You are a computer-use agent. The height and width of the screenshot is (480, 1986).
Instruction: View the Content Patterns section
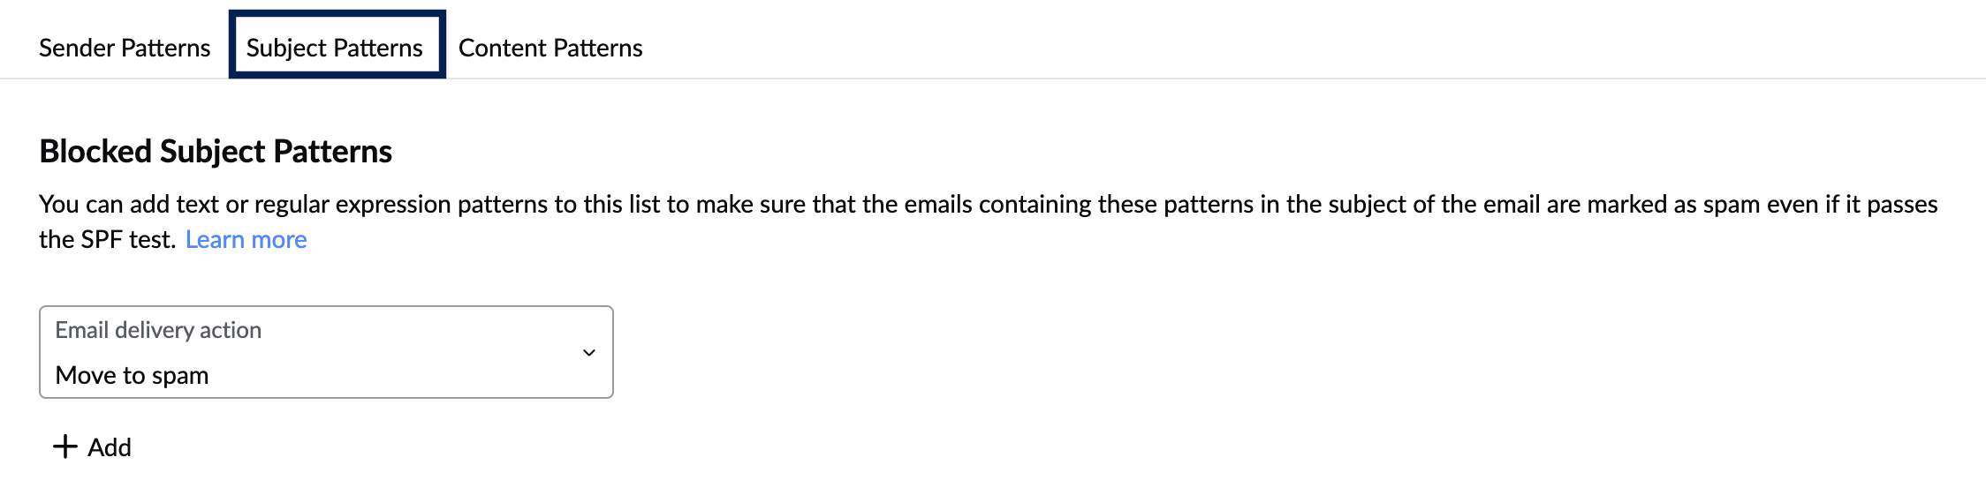click(x=550, y=48)
